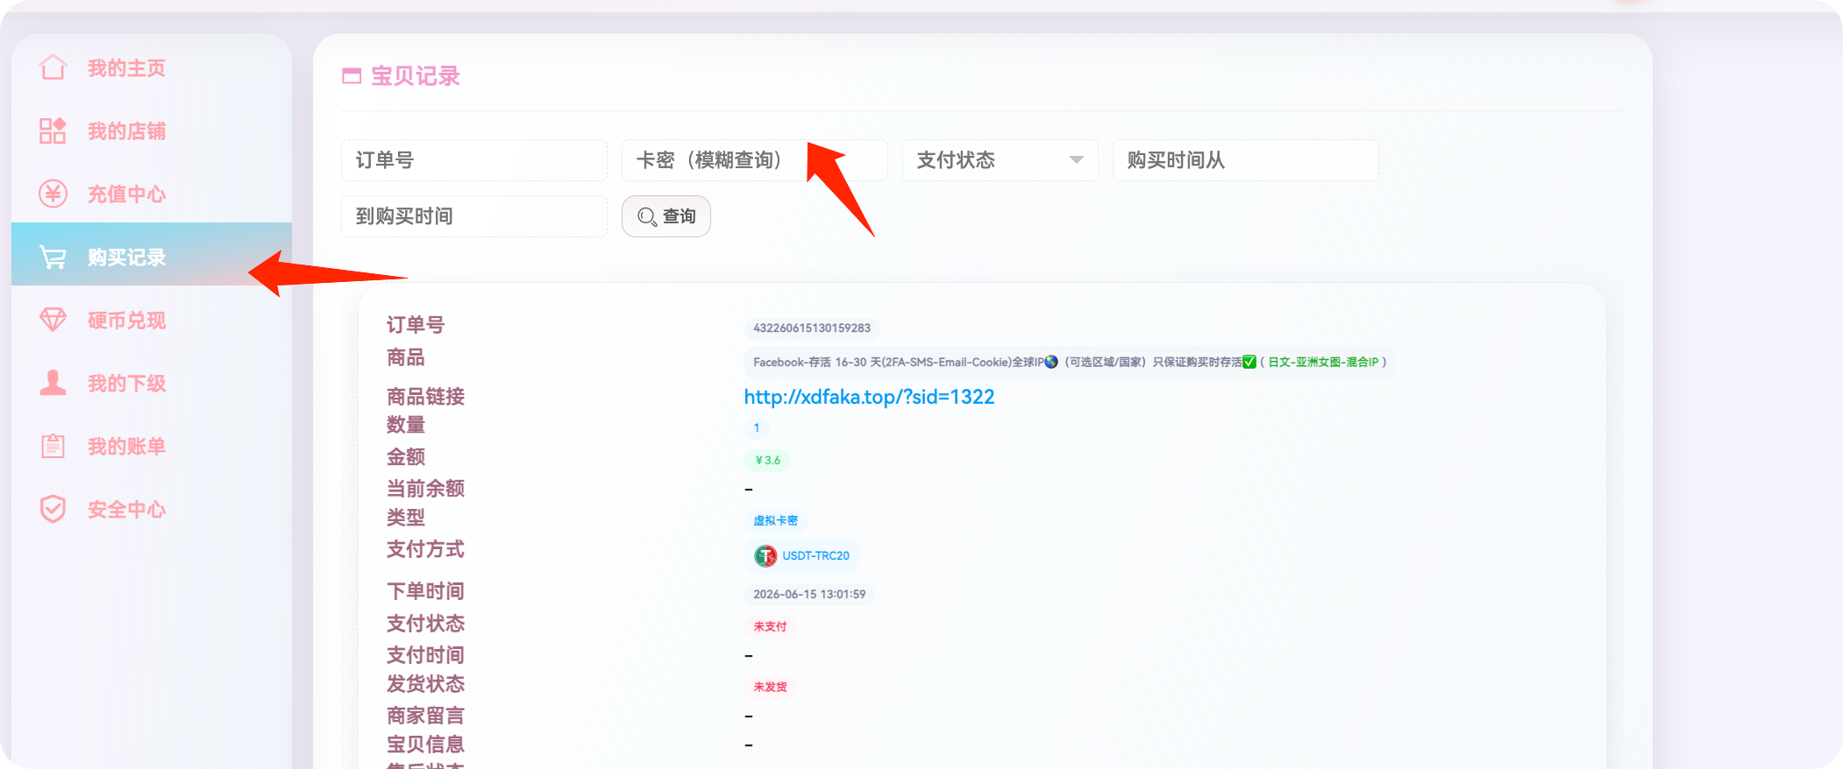Select 购买记录 menu item
This screenshot has height=769, width=1843.
152,254
